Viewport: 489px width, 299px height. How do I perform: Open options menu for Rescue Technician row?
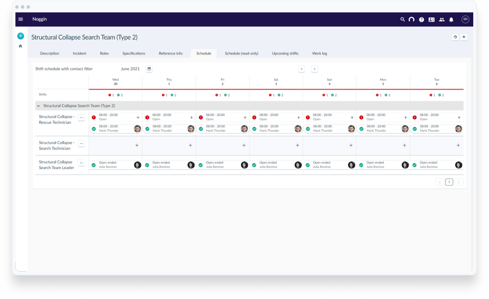click(81, 117)
